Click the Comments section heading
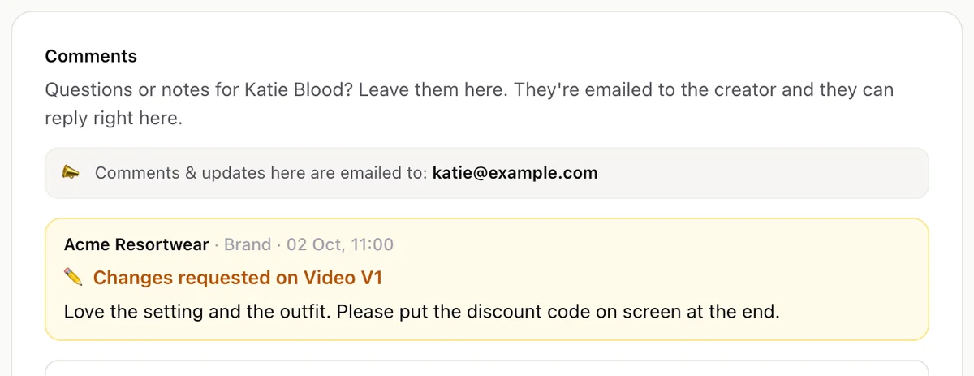Image resolution: width=974 pixels, height=376 pixels. [91, 56]
